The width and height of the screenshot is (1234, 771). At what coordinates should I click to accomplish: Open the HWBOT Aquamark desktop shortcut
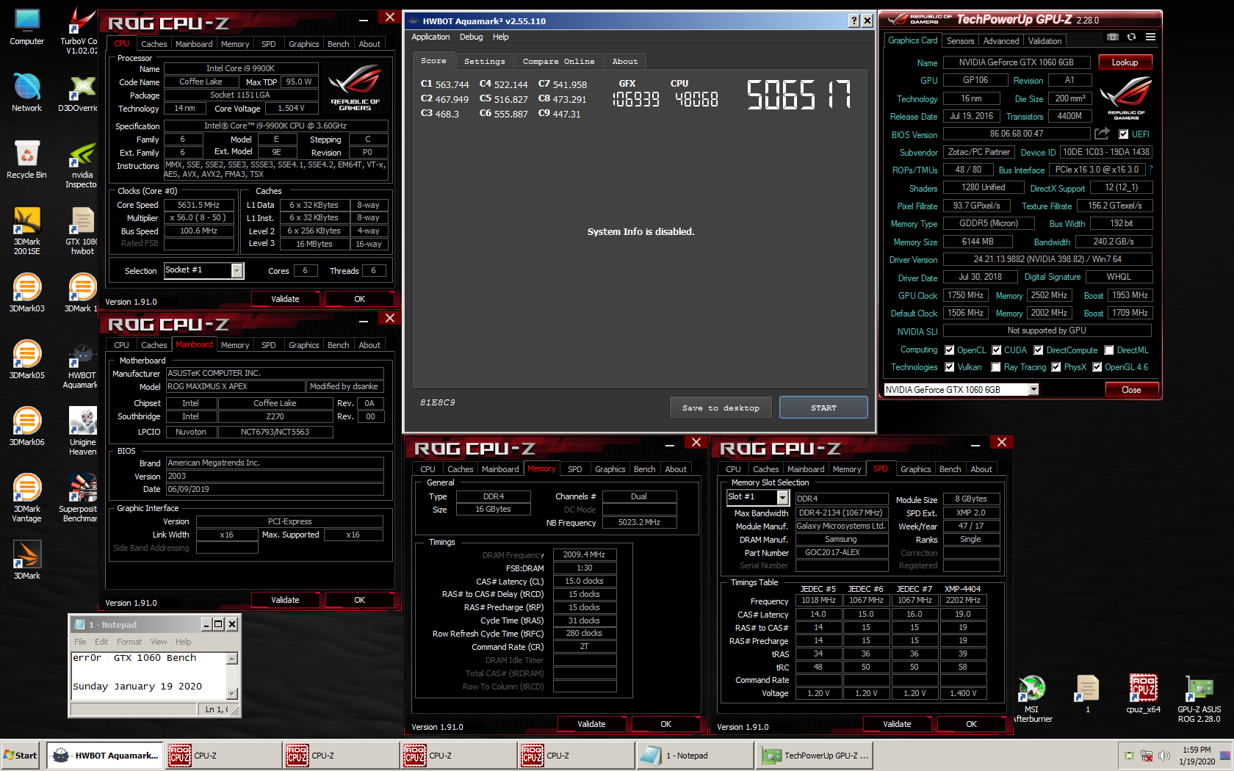coord(81,365)
